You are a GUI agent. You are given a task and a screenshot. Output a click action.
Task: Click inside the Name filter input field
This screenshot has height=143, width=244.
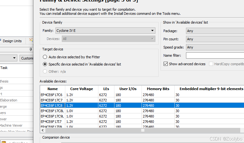[x=215, y=55]
